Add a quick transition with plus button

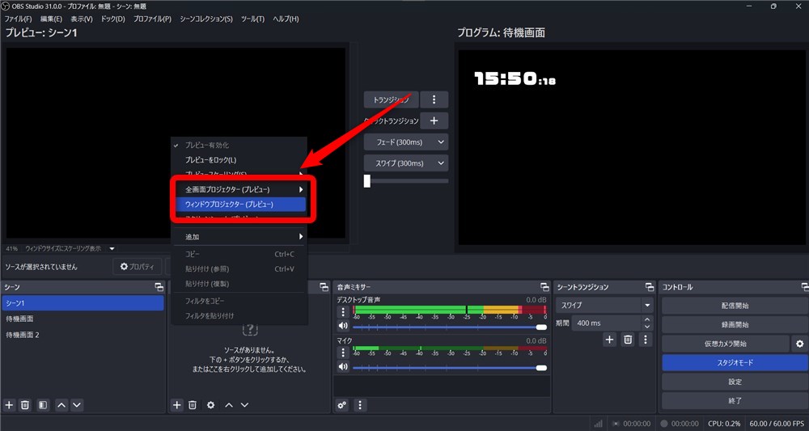pos(434,120)
